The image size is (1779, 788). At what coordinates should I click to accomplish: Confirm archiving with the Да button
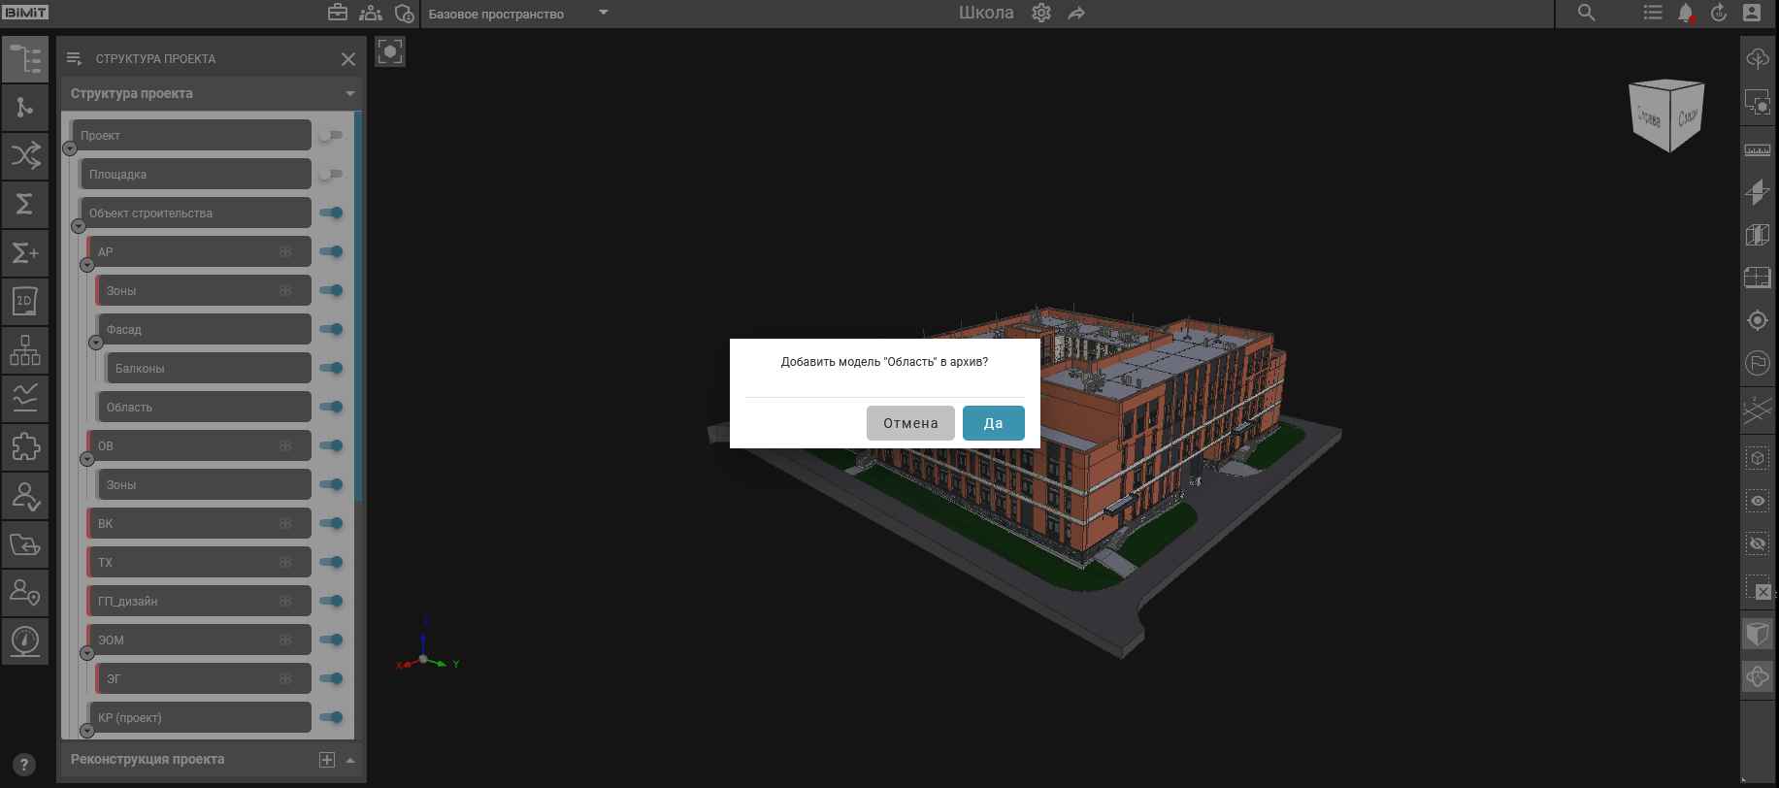[x=993, y=423]
